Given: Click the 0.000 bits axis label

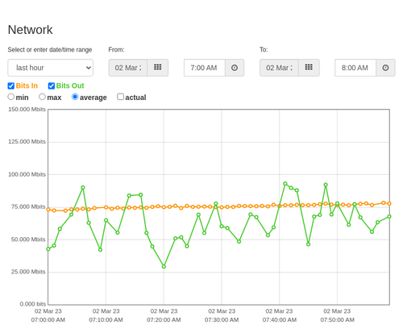Looking at the screenshot, I should [x=33, y=304].
